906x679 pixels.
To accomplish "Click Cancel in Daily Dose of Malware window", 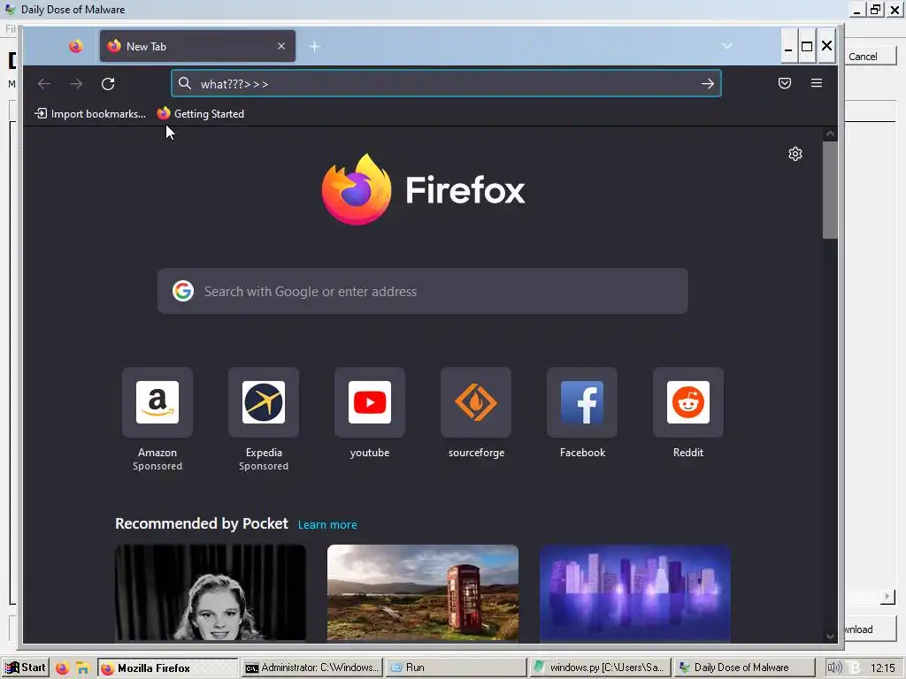I will click(870, 56).
